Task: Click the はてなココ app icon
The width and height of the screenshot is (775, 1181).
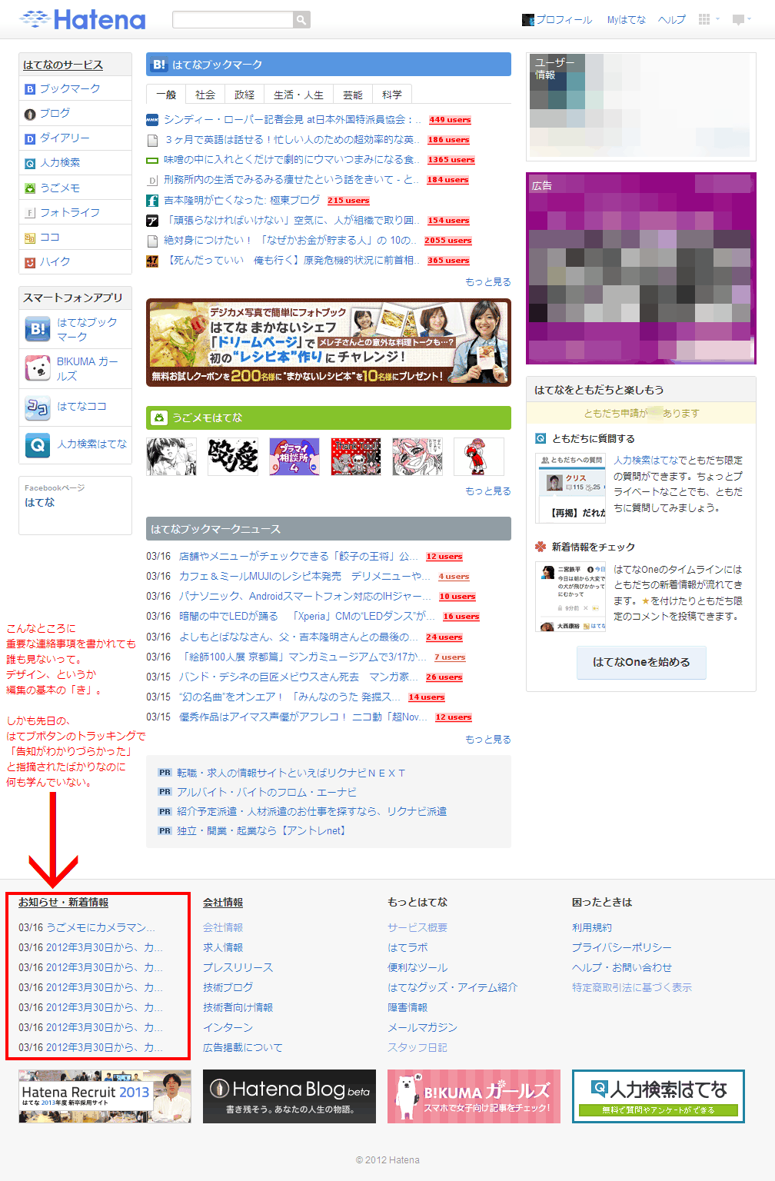Action: click(x=38, y=408)
